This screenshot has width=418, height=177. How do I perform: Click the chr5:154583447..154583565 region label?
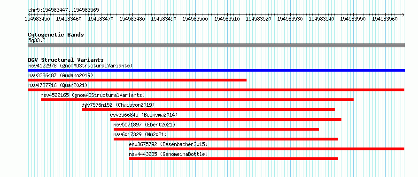point(63,10)
